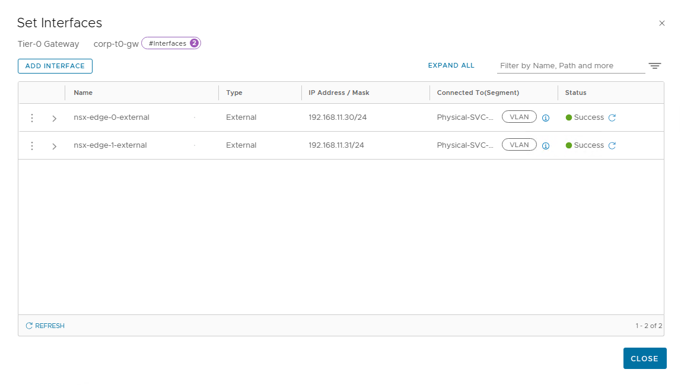Select the Status column header
681x385 pixels.
coord(575,93)
